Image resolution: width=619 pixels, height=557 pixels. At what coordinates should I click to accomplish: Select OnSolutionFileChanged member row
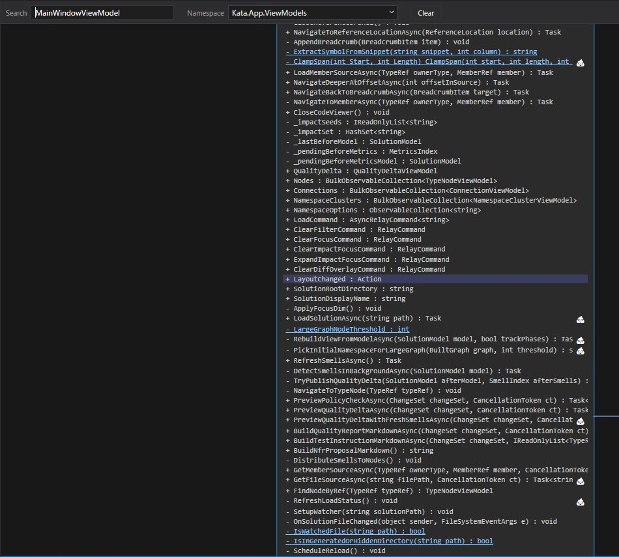(x=421, y=522)
